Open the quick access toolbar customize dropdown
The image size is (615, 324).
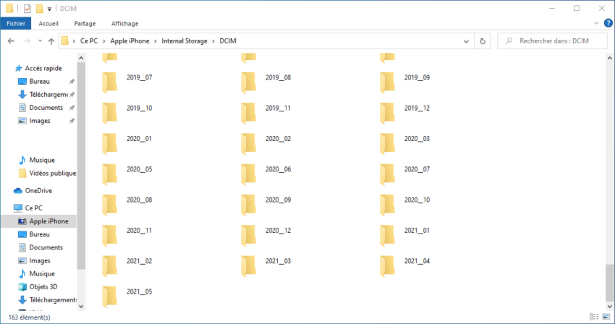pos(49,9)
